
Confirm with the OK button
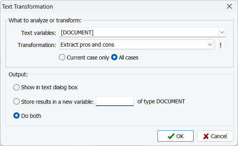coord(176,136)
